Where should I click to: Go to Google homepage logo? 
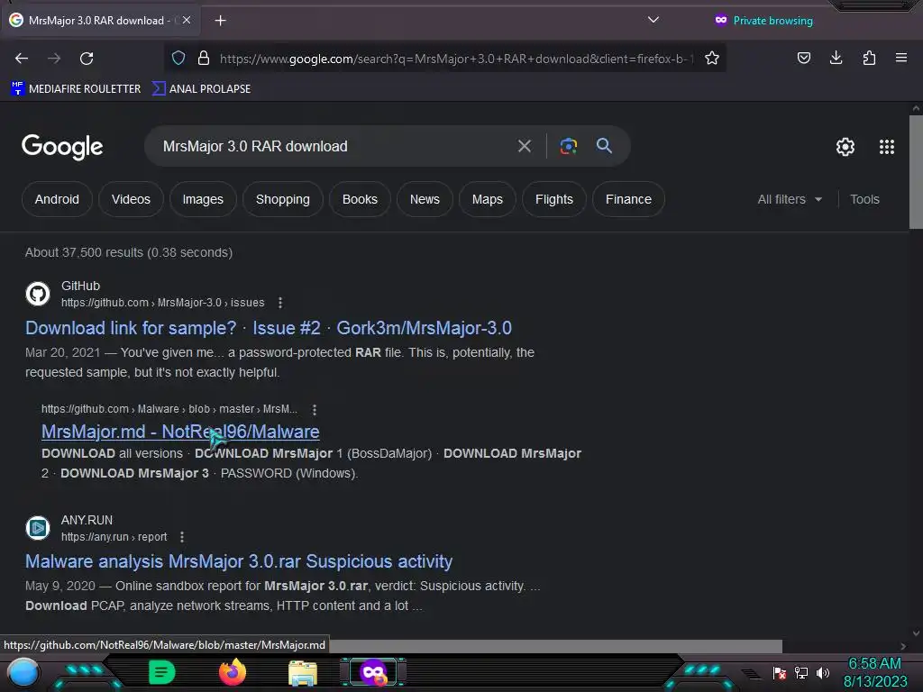62,147
